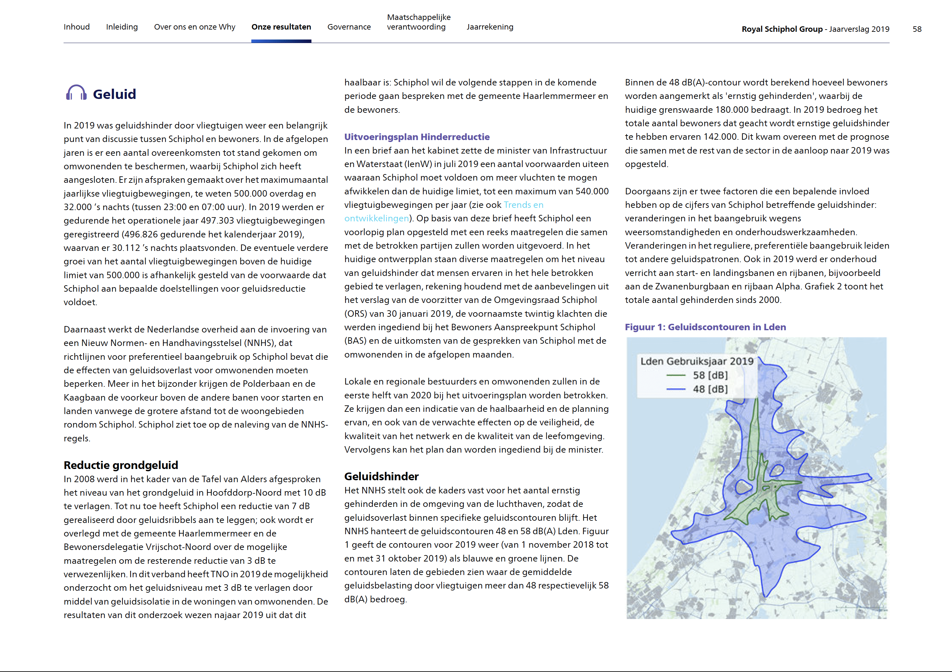
Task: Open Over ons en onze Why tab
Action: click(x=194, y=27)
